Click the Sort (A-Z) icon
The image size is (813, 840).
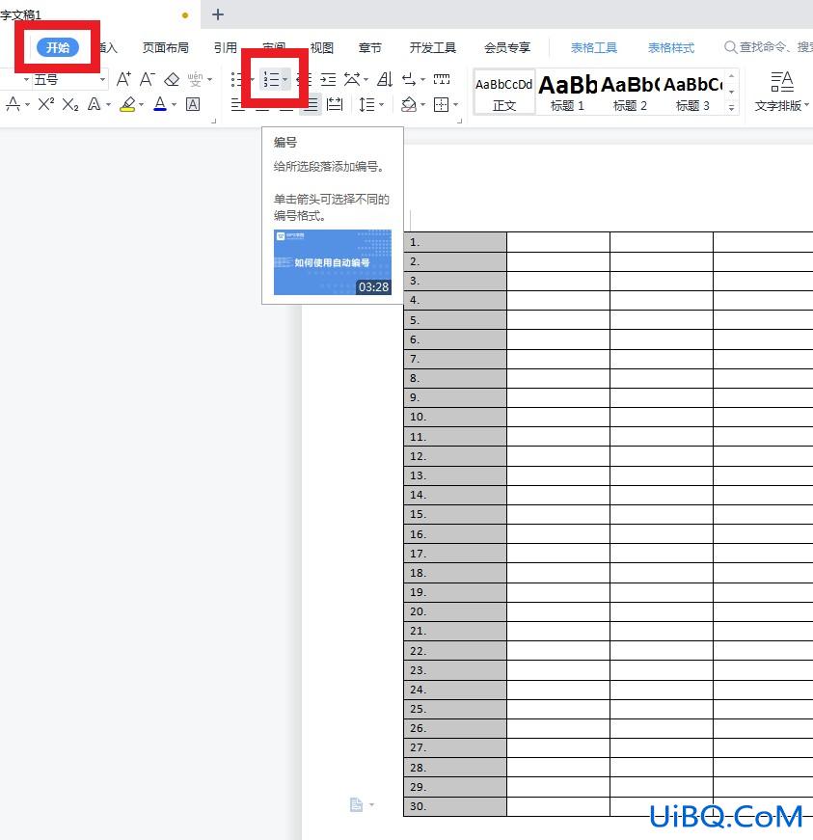coord(385,79)
